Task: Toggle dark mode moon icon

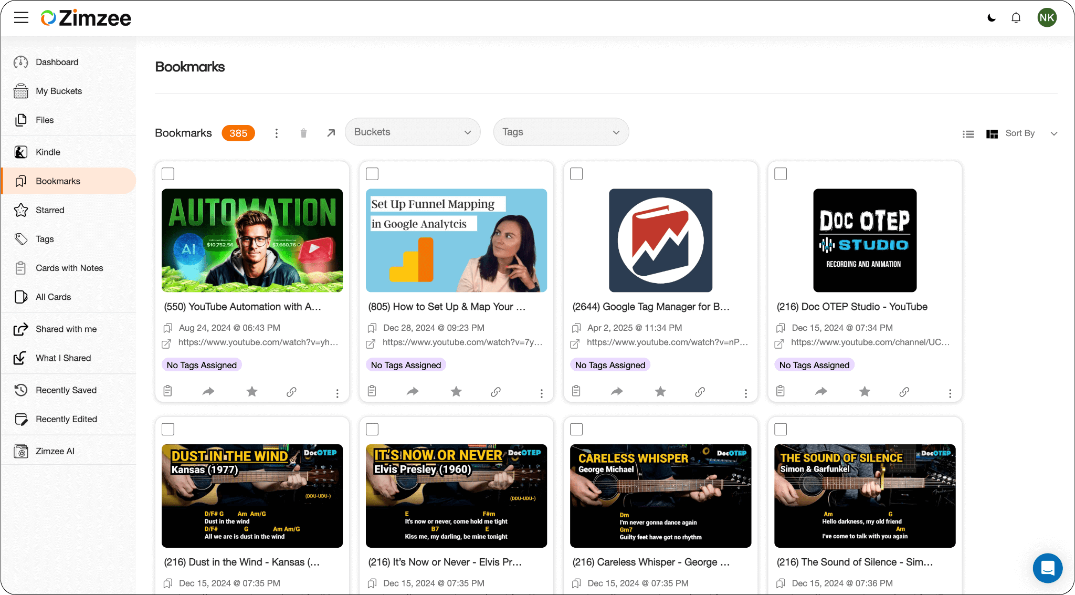Action: pyautogui.click(x=992, y=18)
